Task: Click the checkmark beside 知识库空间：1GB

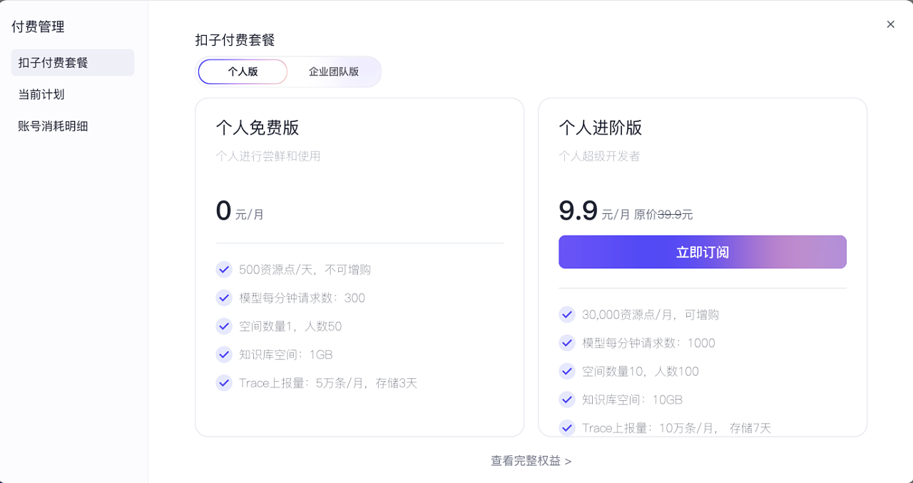Action: [223, 355]
